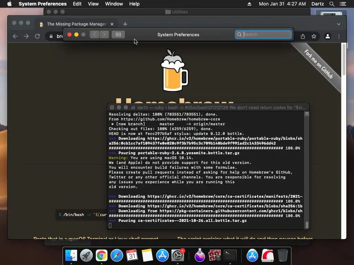Close The Missing Package Manager tab
The width and height of the screenshot is (354, 265).
[112, 24]
